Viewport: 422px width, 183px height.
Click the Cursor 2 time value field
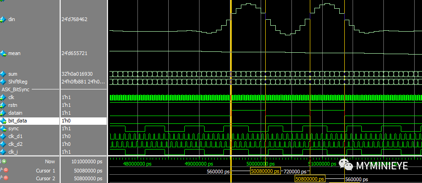pos(88,178)
